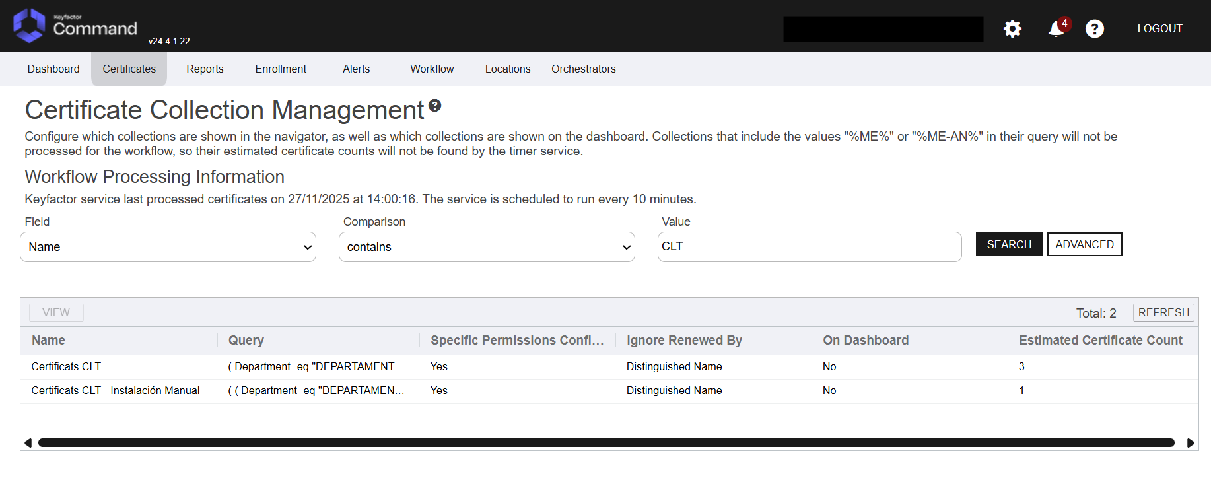Open the help question mark icon
This screenshot has height=478, width=1211.
1094,29
